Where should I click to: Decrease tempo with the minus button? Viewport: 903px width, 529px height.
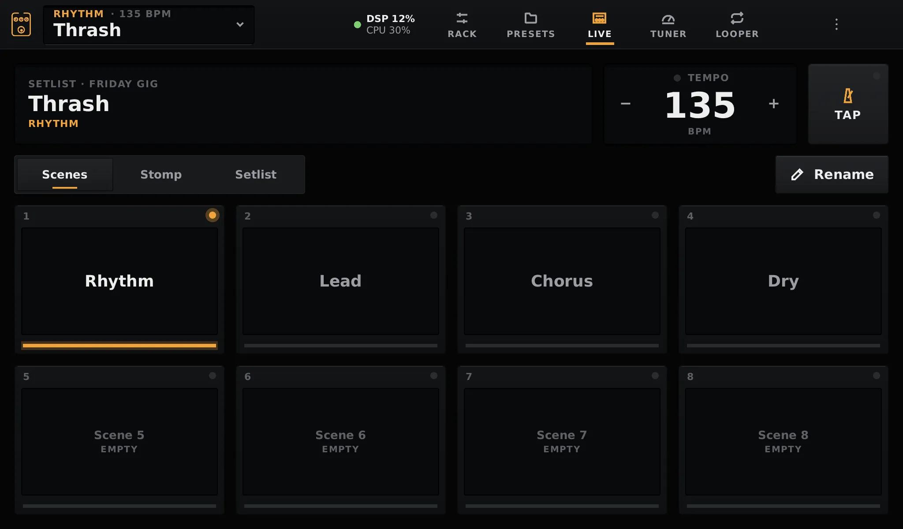click(x=626, y=104)
